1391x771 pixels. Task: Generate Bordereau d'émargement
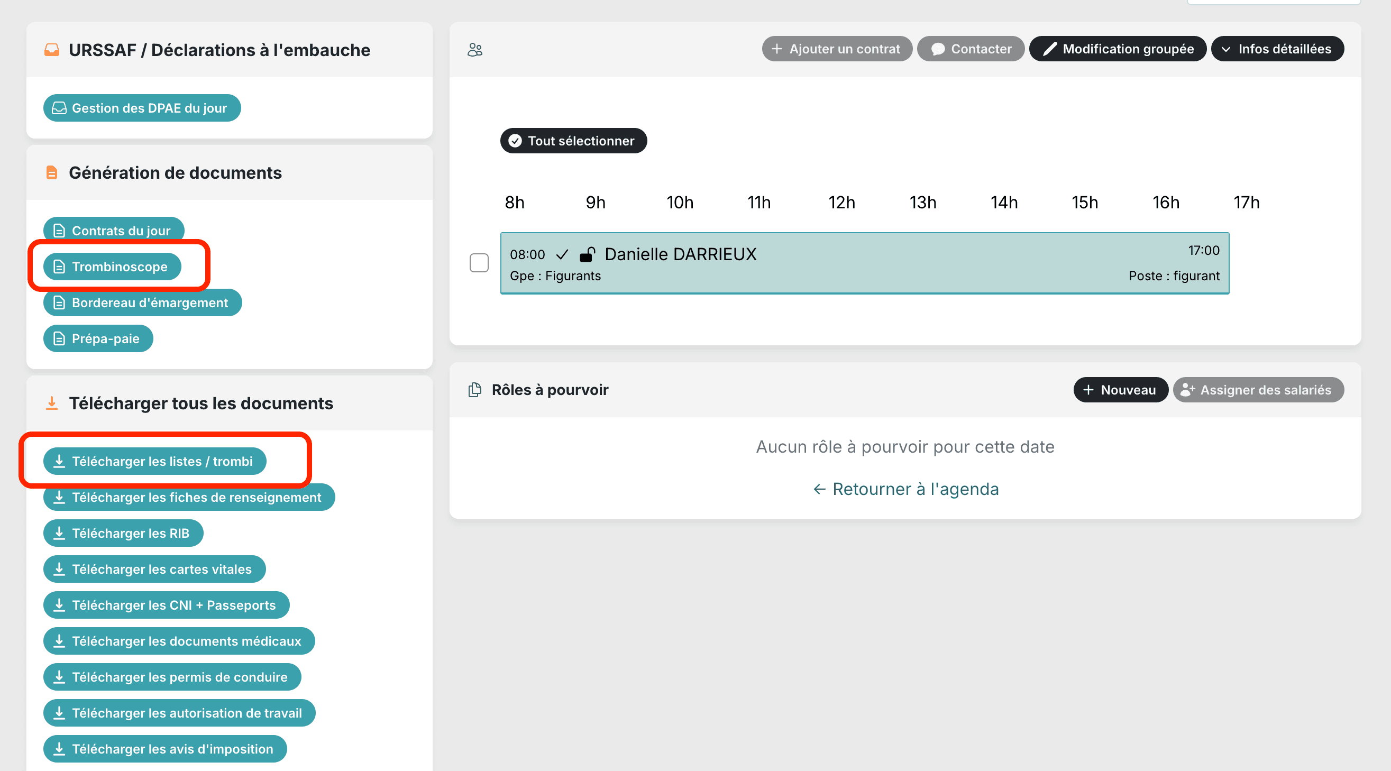(143, 302)
